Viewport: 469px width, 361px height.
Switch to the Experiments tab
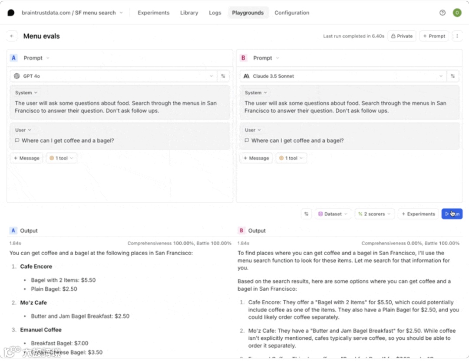pos(153,13)
